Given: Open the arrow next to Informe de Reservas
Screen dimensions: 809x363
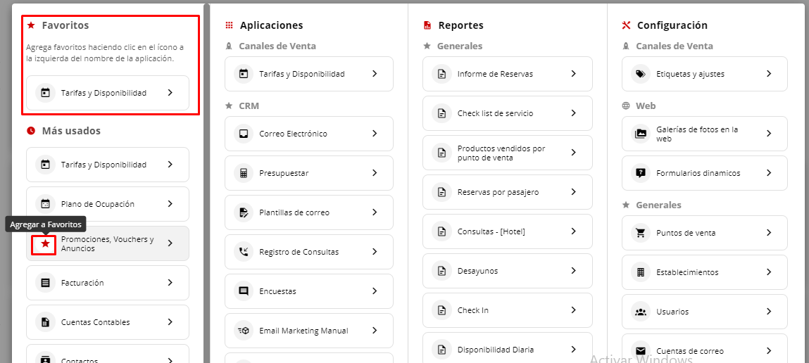Looking at the screenshot, I should point(574,74).
